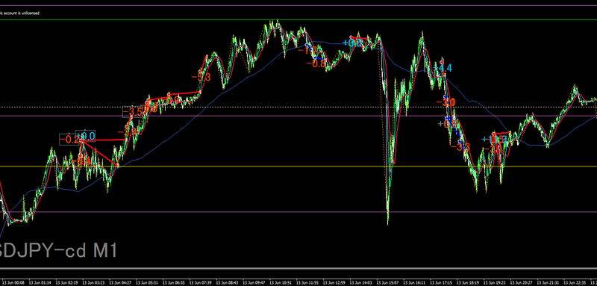Click the orange -5.3 trade label
This screenshot has width=597, height=286.
point(201,78)
